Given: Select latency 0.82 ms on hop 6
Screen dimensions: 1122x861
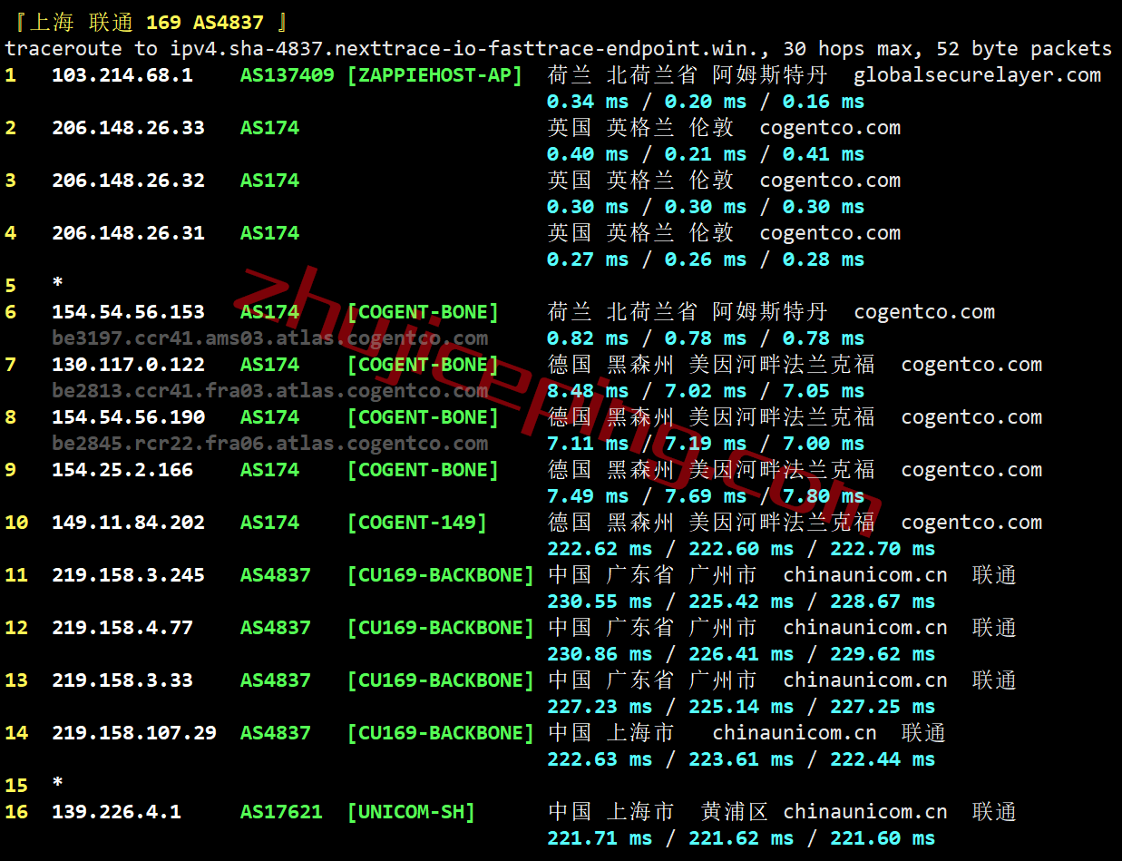Looking at the screenshot, I should pyautogui.click(x=588, y=338).
